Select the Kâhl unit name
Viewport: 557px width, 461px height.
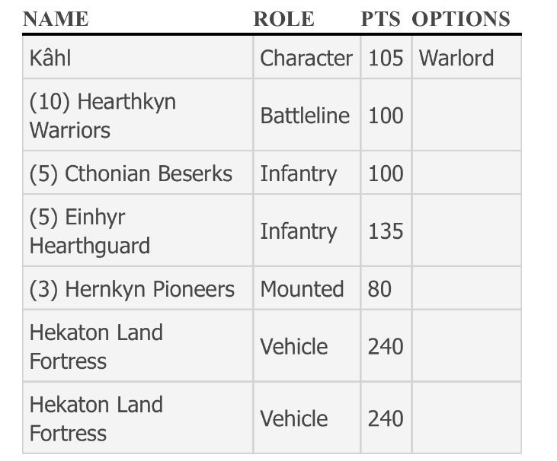pos(50,58)
